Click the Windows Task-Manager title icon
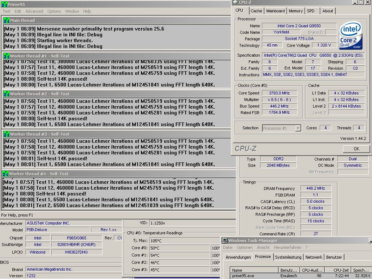372x279 pixels. [225, 240]
